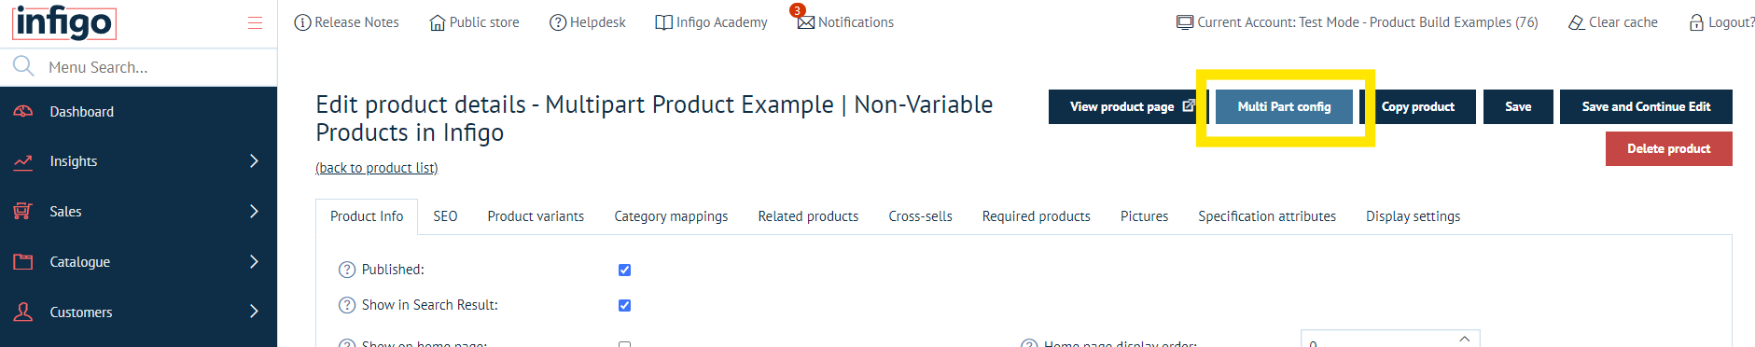The height and width of the screenshot is (347, 1755).
Task: Open Notifications envelope icon
Action: pyautogui.click(x=806, y=22)
